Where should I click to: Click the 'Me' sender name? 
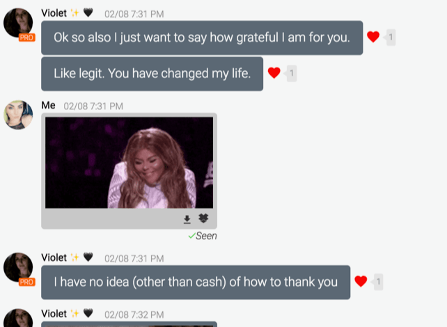48,105
